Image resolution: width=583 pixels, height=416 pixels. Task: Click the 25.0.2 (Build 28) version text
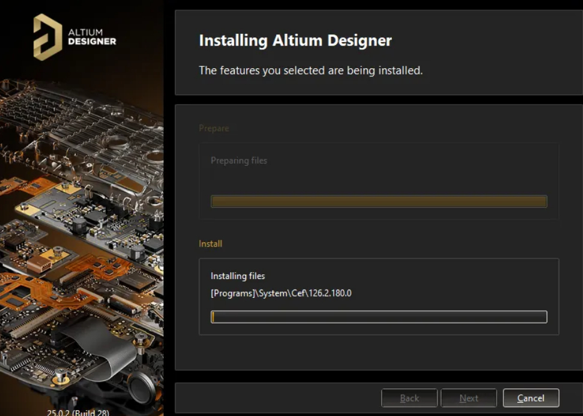pos(78,412)
